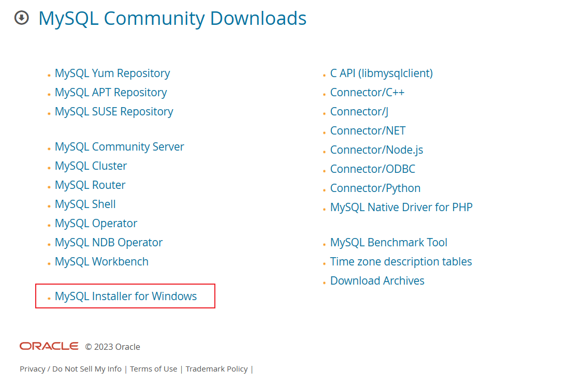Open Privacy / Do Not Sell My Info

(70, 369)
